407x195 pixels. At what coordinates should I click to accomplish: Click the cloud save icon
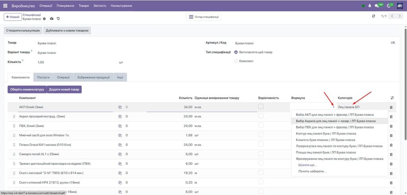[51, 19]
